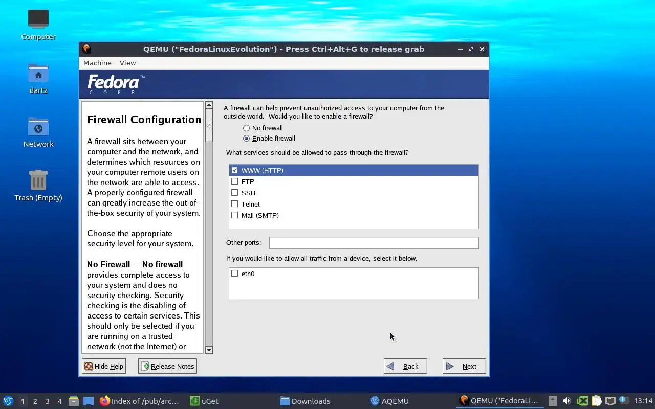Click the clock showing 13:14

643,401
